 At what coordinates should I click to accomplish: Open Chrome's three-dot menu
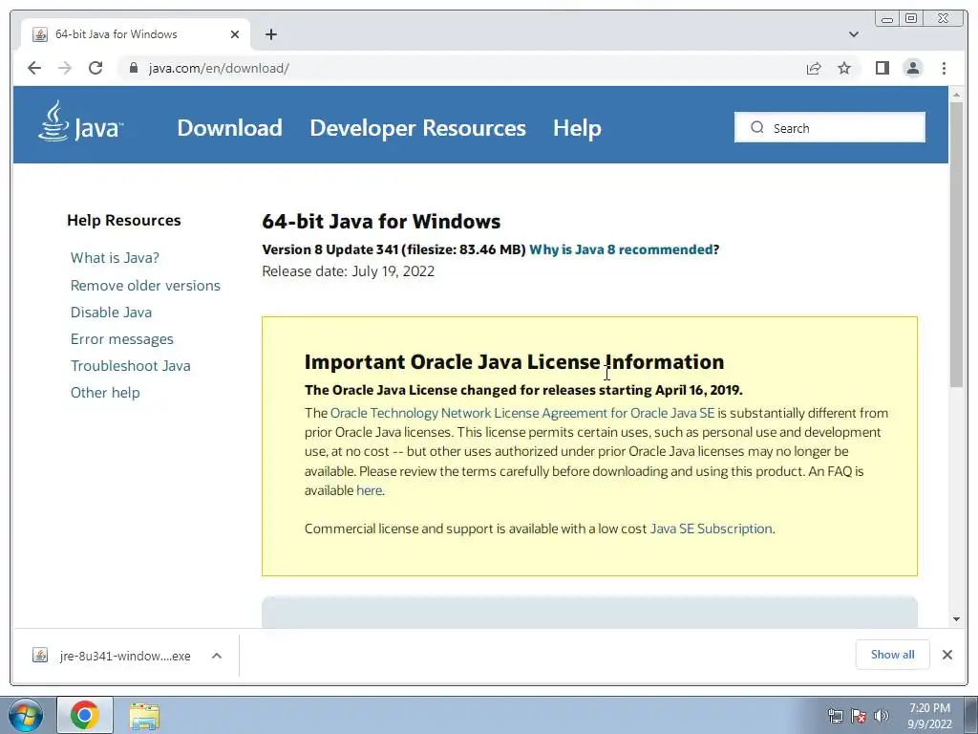coord(944,68)
